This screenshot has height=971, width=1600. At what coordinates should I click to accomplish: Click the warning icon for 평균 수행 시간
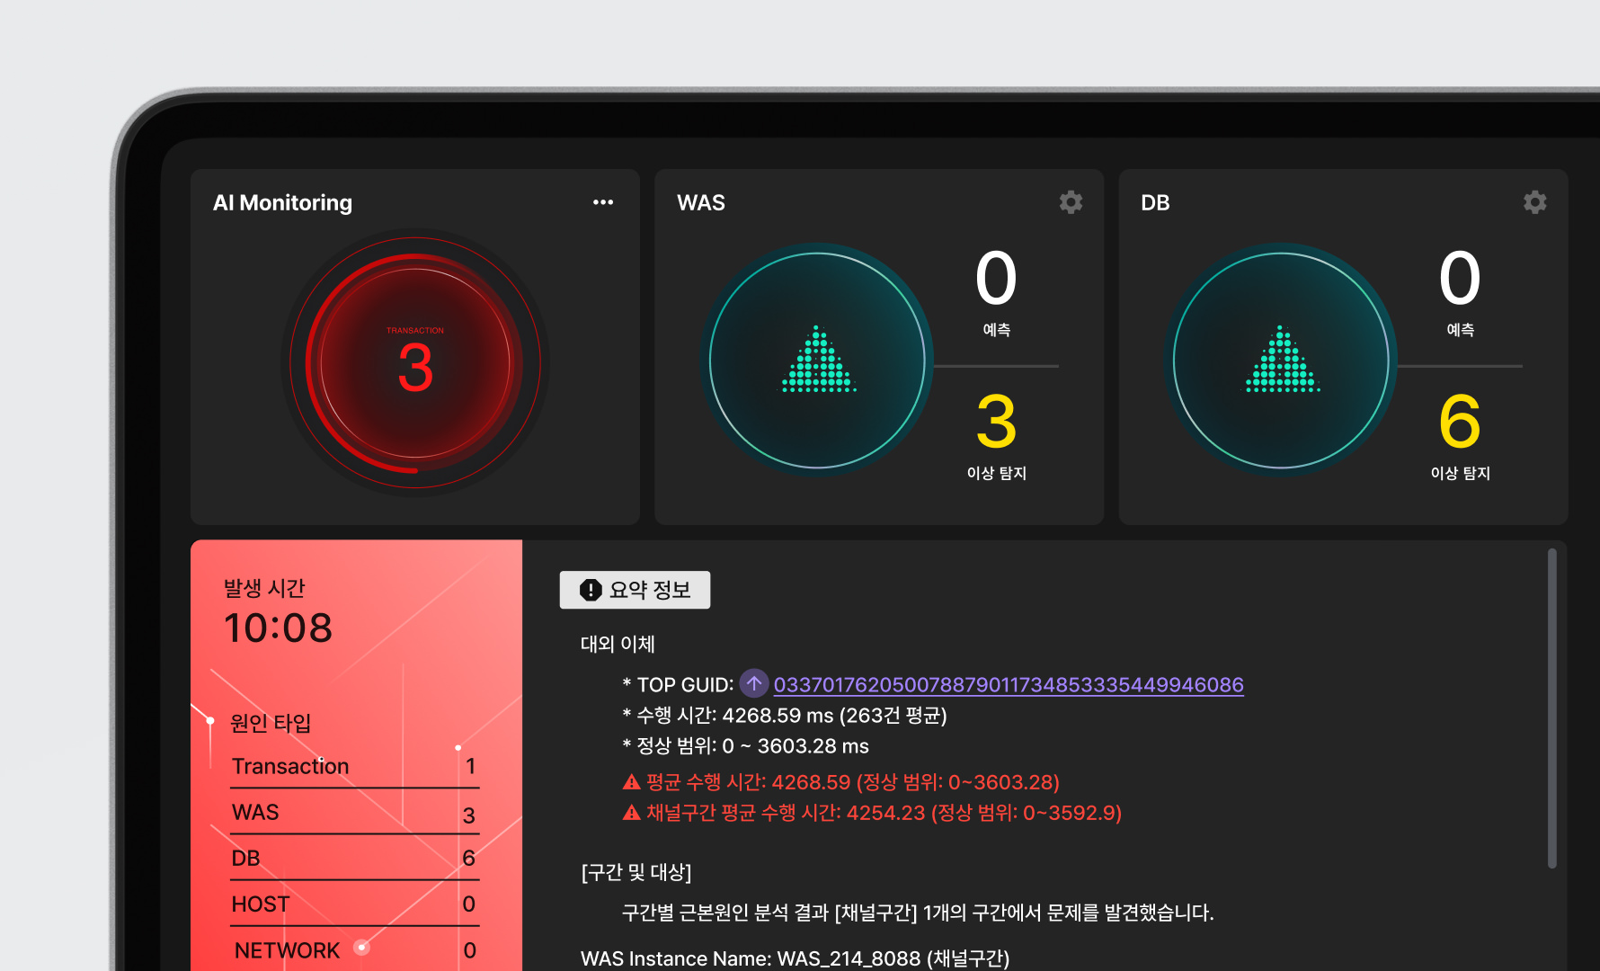(x=632, y=782)
